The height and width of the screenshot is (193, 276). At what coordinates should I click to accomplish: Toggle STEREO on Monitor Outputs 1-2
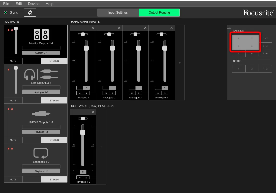(54, 61)
